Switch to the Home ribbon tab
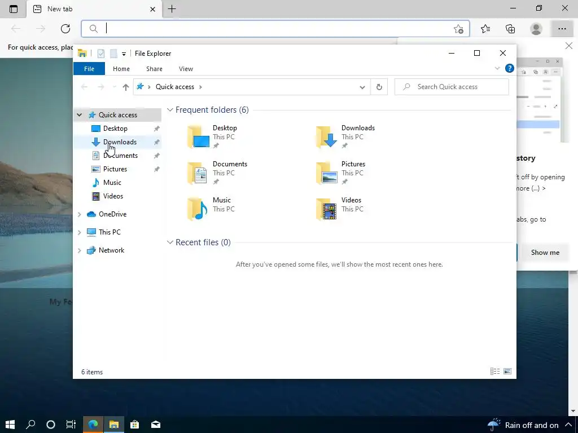This screenshot has height=433, width=578. [x=121, y=69]
